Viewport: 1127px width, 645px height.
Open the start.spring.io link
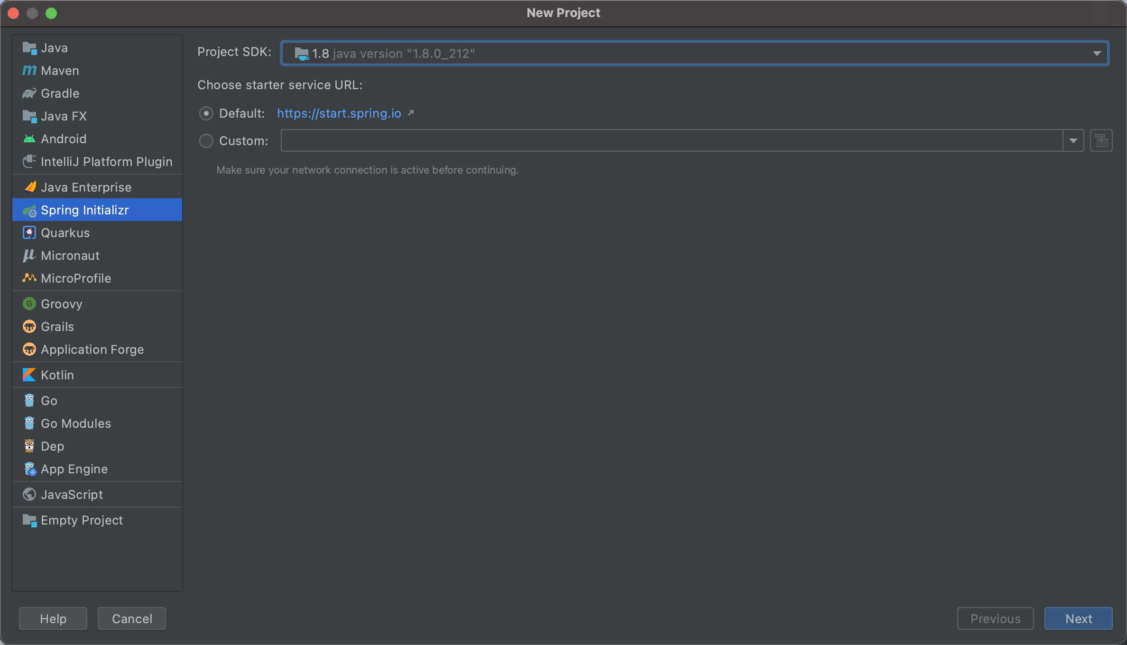[x=339, y=113]
